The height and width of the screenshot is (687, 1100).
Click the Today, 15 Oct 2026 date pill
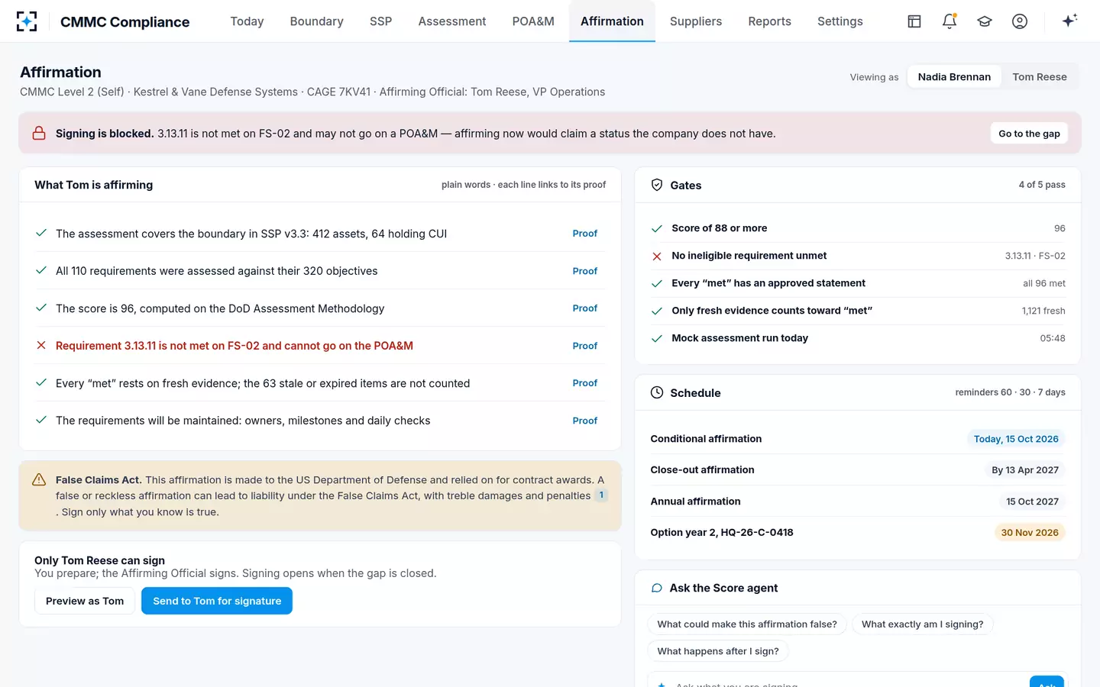pos(1016,439)
